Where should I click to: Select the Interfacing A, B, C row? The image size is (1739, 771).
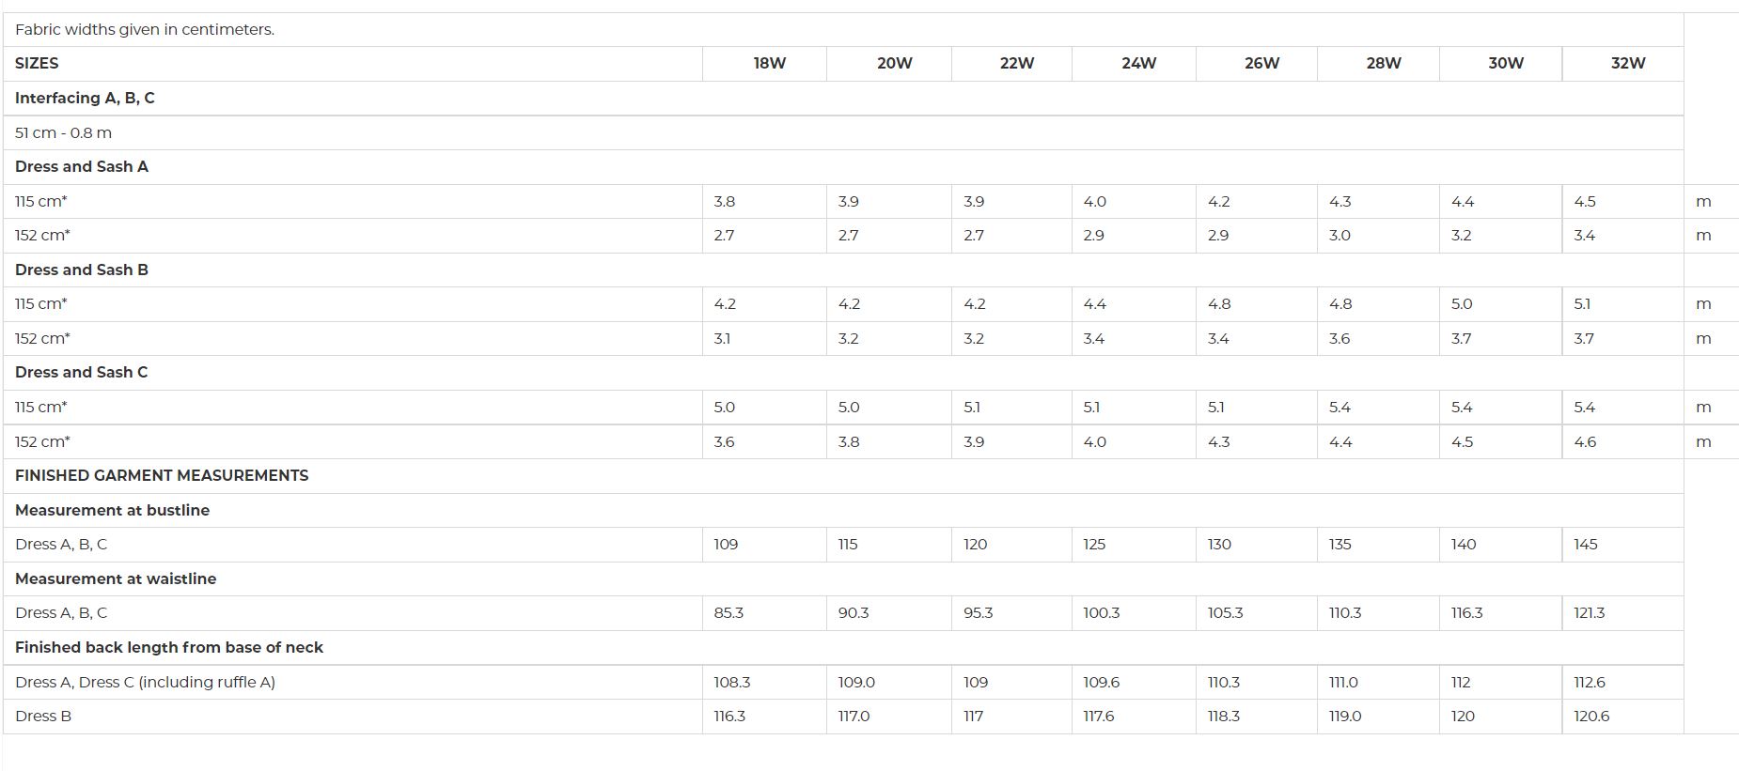click(843, 98)
